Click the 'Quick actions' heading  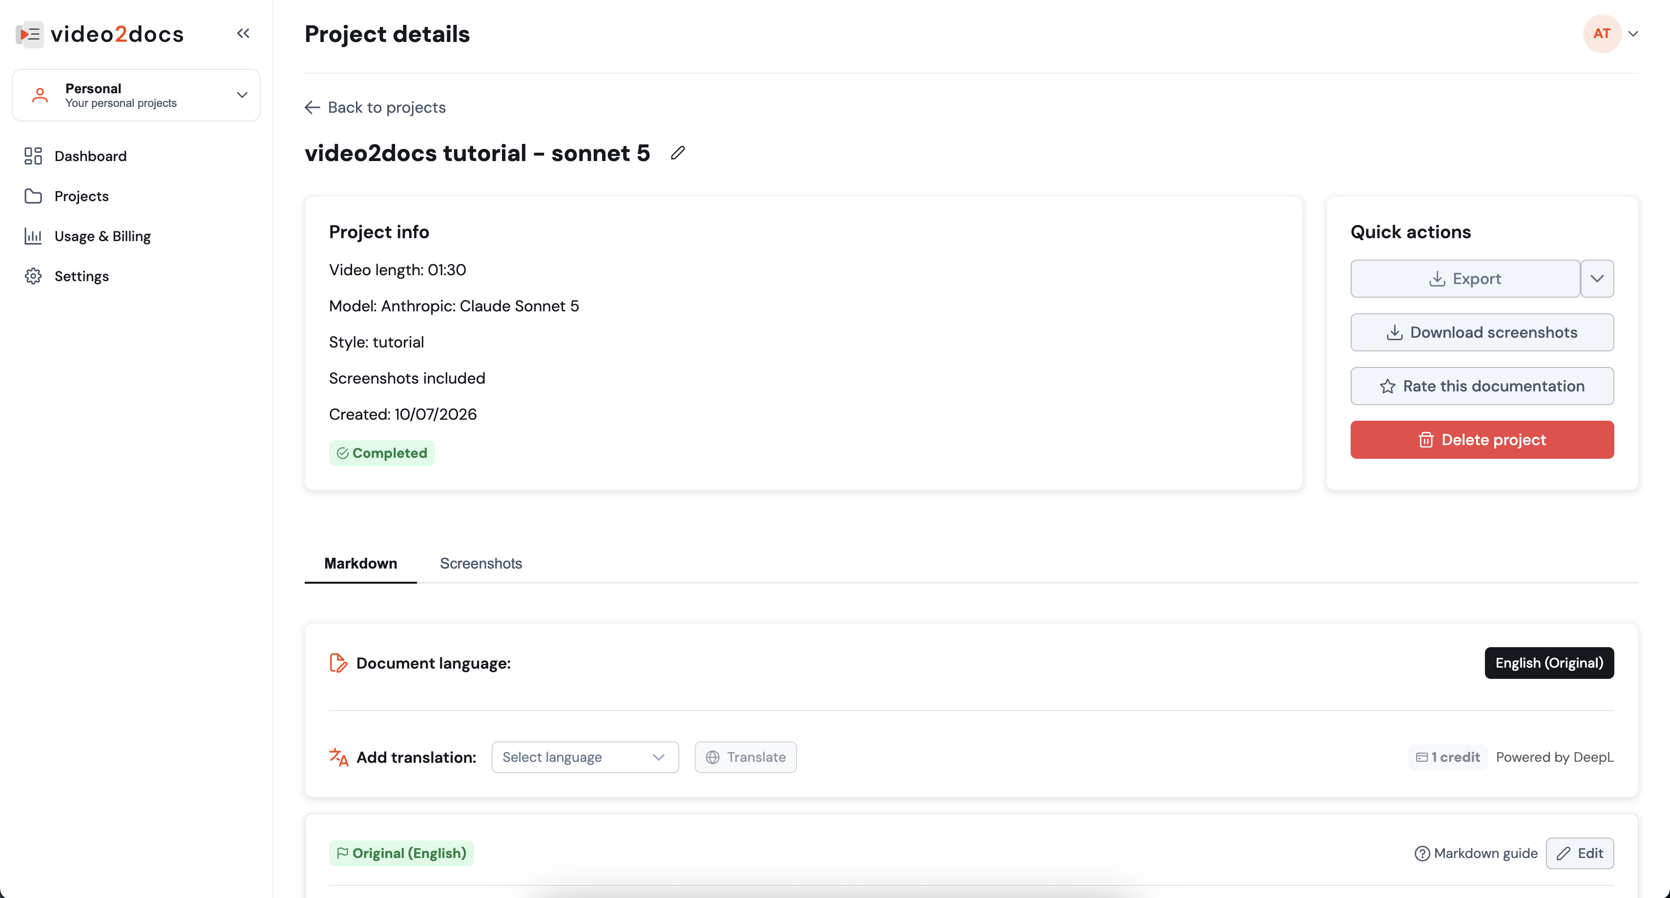click(1411, 232)
